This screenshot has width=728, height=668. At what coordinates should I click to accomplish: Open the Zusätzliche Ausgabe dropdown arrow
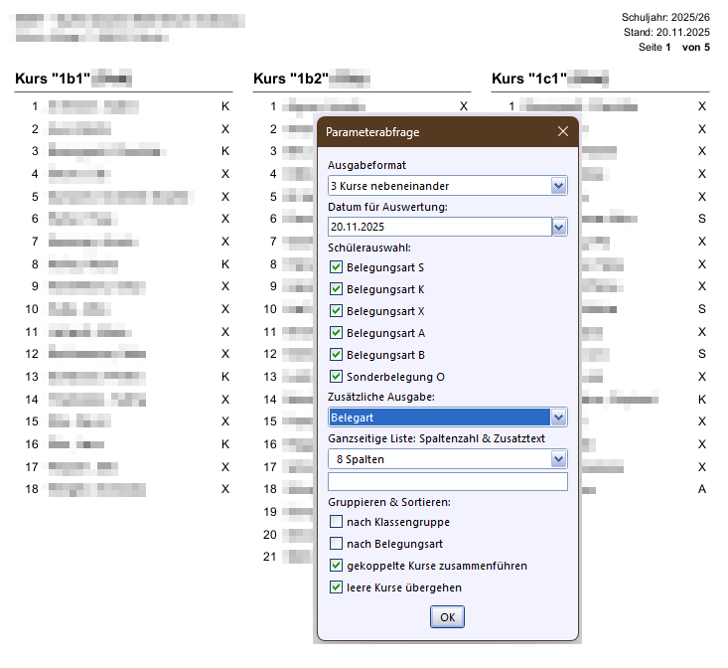[x=558, y=417]
